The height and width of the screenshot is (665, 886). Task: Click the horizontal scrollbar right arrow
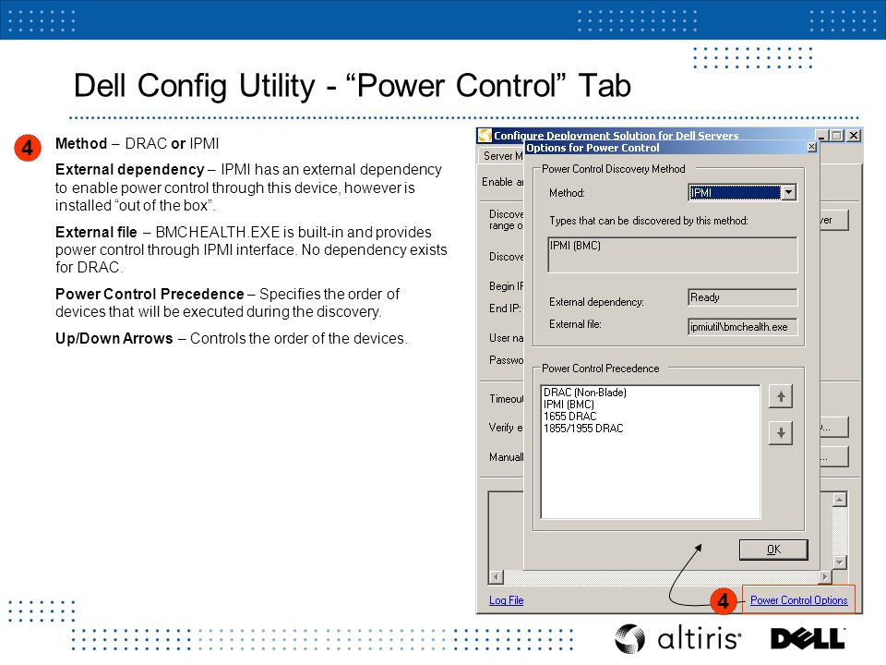coord(825,576)
